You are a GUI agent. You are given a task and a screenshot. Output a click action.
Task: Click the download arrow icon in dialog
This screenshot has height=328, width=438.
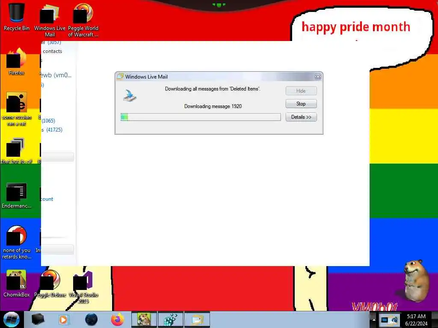(x=130, y=95)
